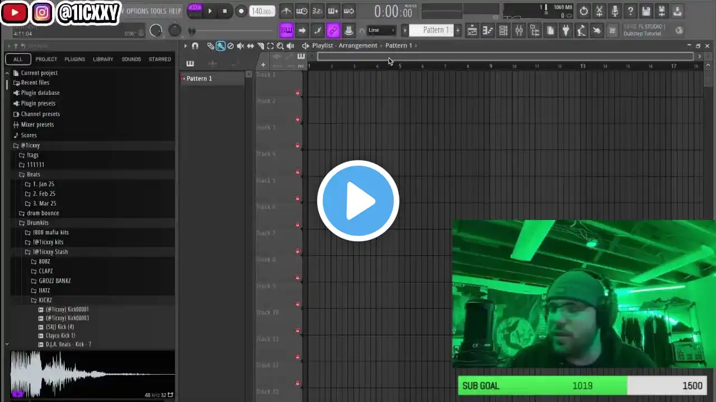The width and height of the screenshot is (716, 402).
Task: Collapse the KICKZ folder
Action: [41, 300]
